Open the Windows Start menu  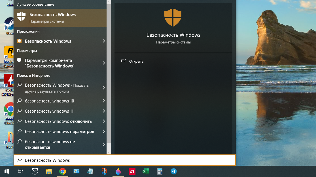pos(7,171)
